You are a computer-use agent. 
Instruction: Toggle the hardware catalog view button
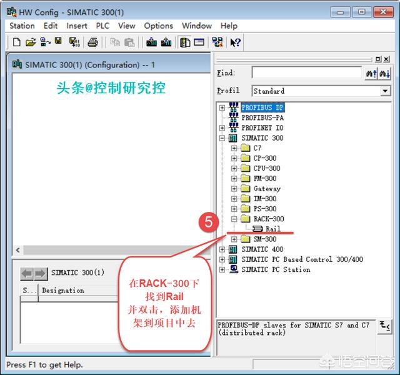185,42
